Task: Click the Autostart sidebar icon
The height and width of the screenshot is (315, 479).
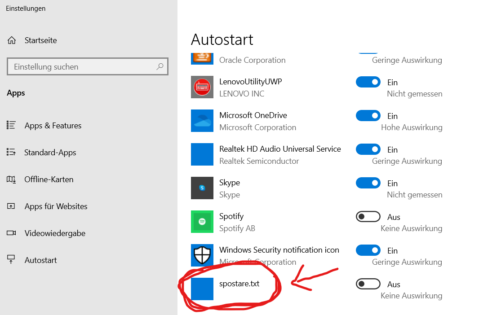Action: pyautogui.click(x=11, y=259)
